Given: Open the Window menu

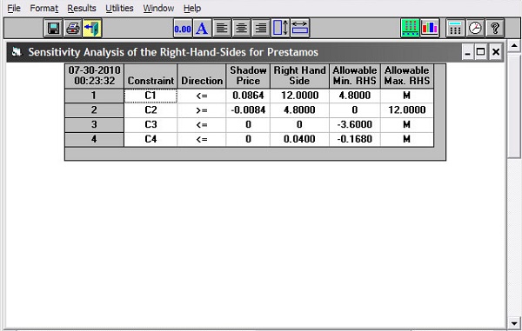Looking at the screenshot, I should (158, 9).
